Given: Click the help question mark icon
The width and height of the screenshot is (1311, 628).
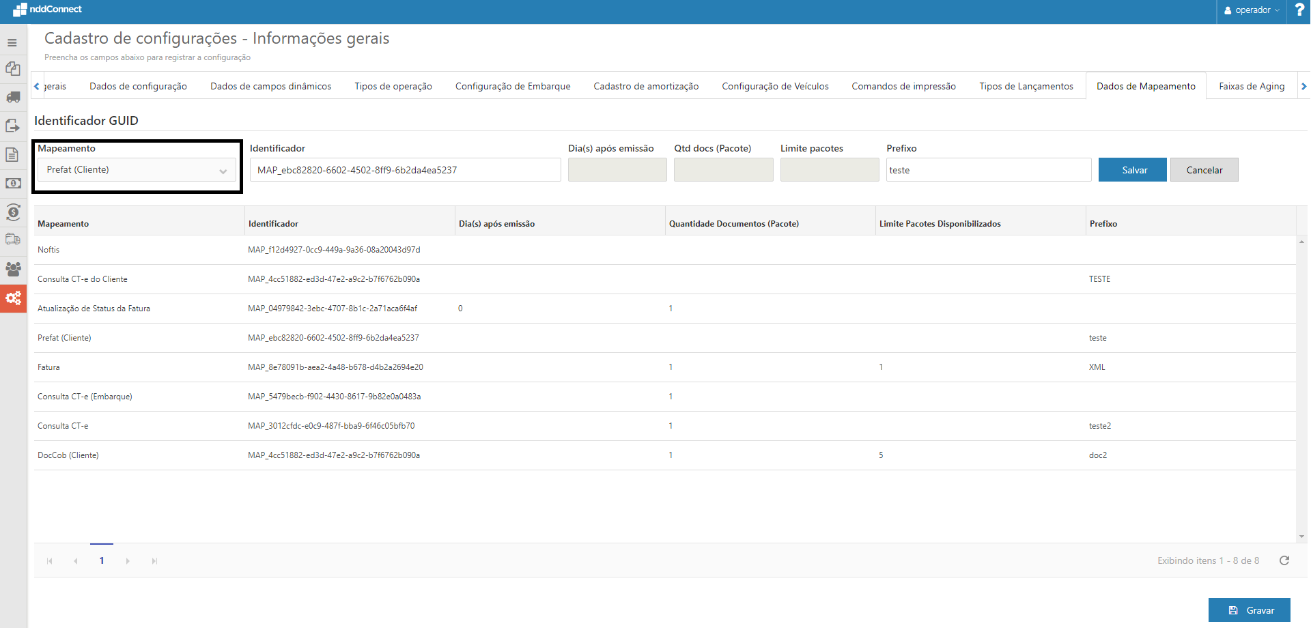Looking at the screenshot, I should tap(1299, 10).
